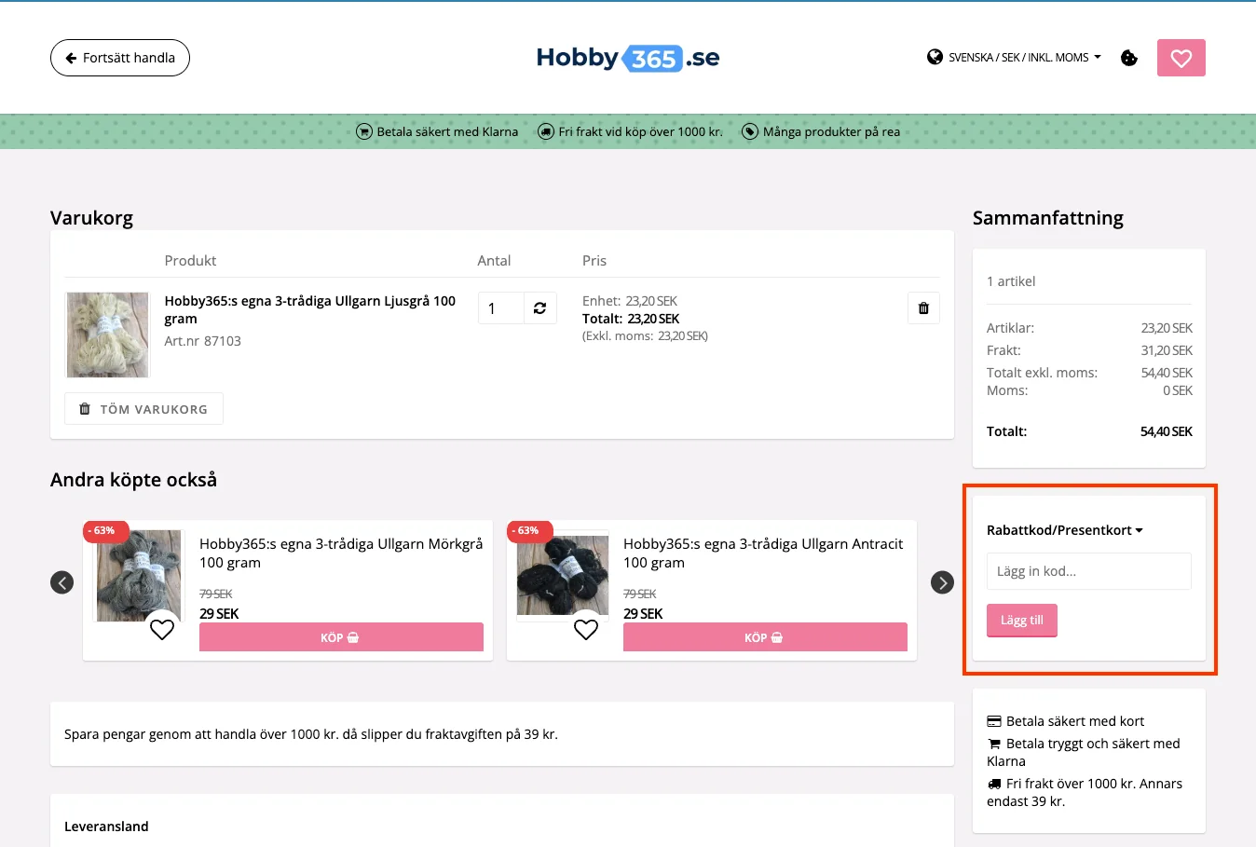Click credit card icon in sidebar

click(x=994, y=721)
